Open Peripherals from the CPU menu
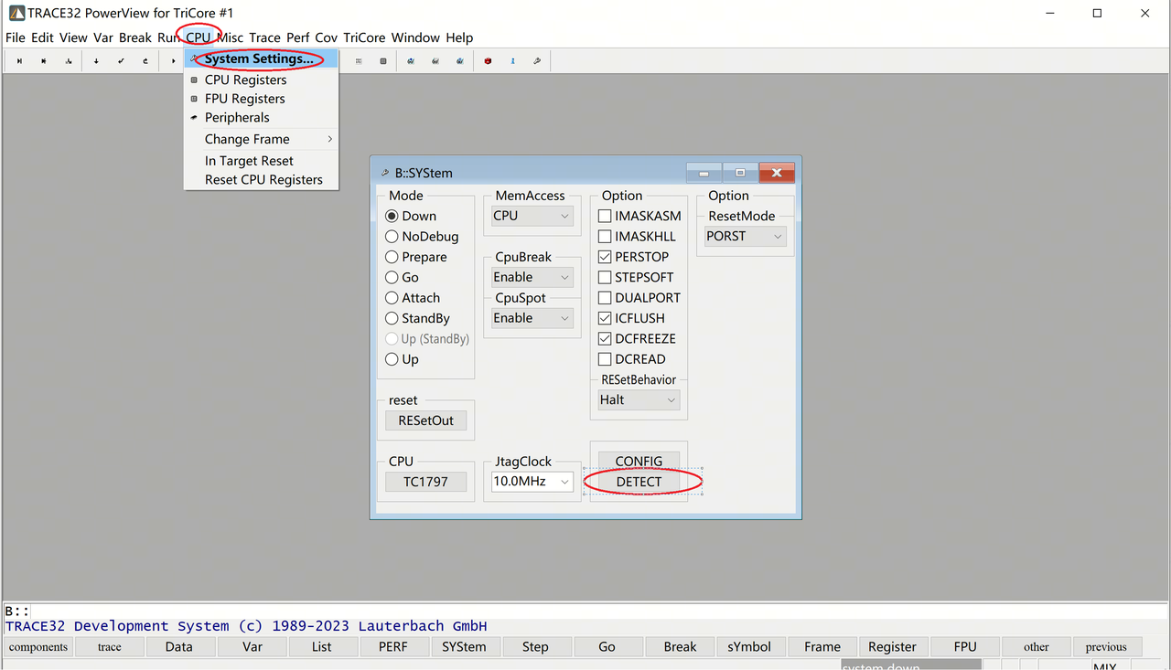This screenshot has width=1171, height=670. pos(261,118)
